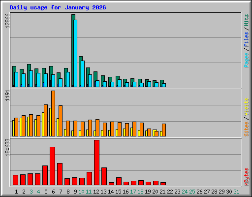Click the red KBytes bar for day 13

104,176
